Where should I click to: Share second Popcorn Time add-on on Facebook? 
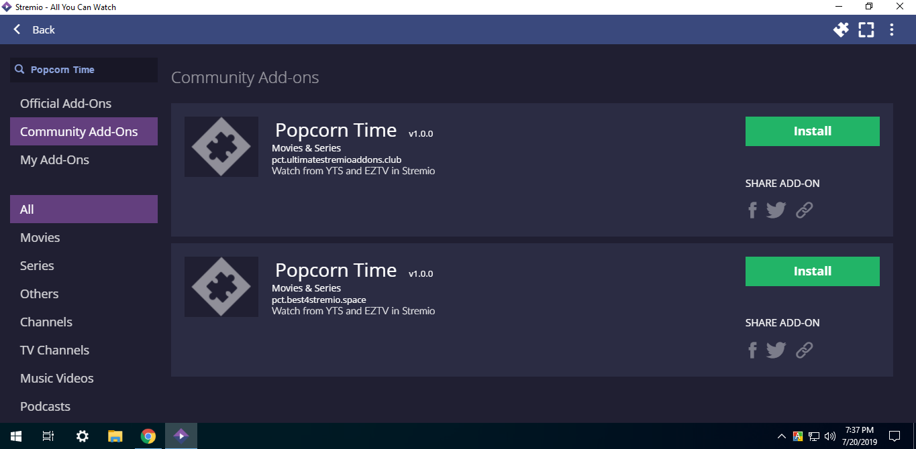752,350
